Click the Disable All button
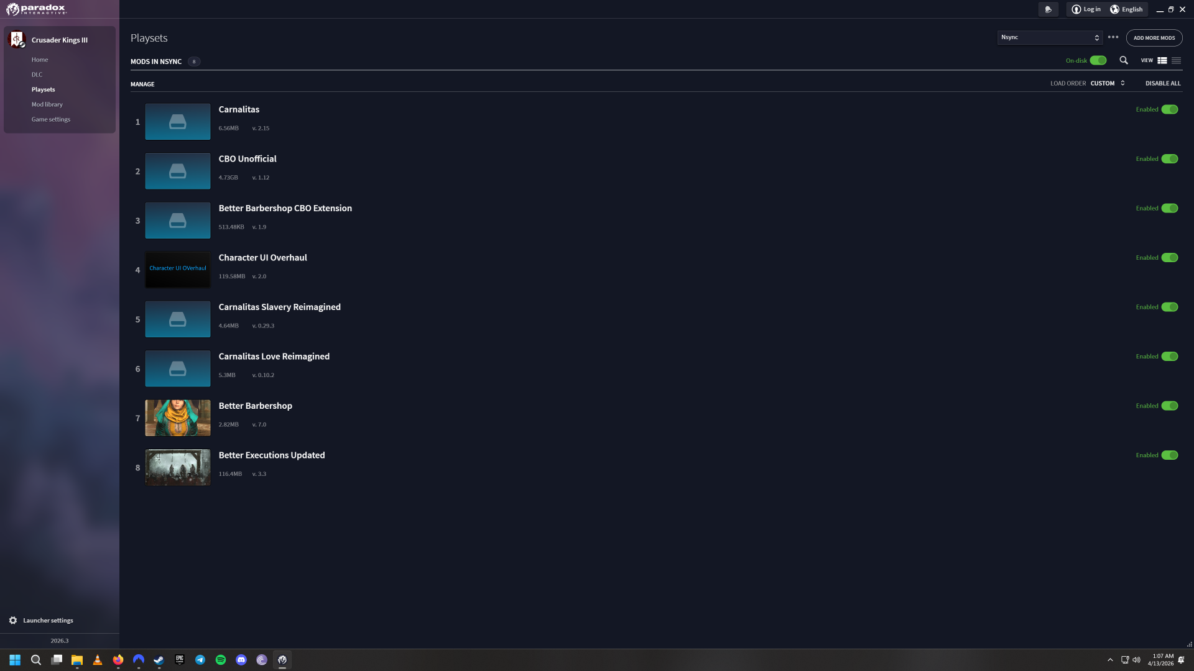The width and height of the screenshot is (1194, 671). click(x=1163, y=83)
